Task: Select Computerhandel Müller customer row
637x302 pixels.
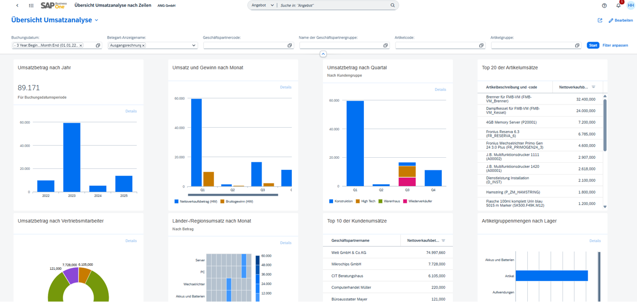Action: [x=388, y=287]
